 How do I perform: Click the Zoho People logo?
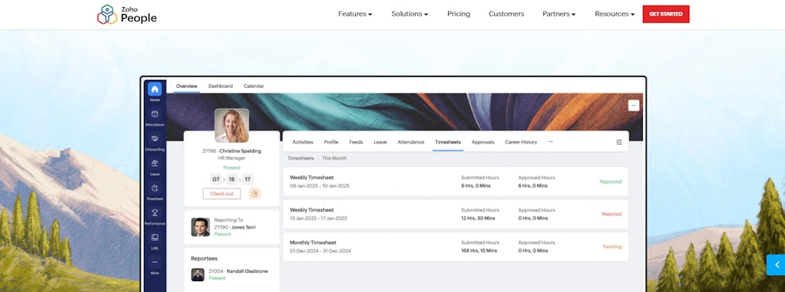click(127, 14)
